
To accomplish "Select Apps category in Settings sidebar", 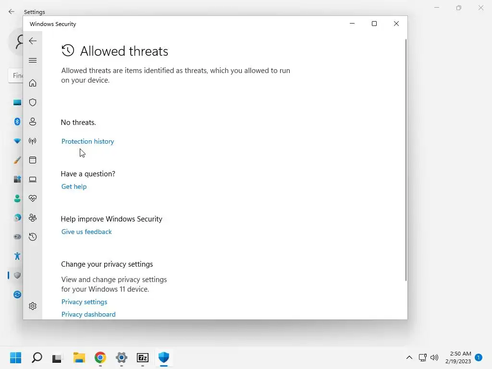I will click(x=17, y=179).
